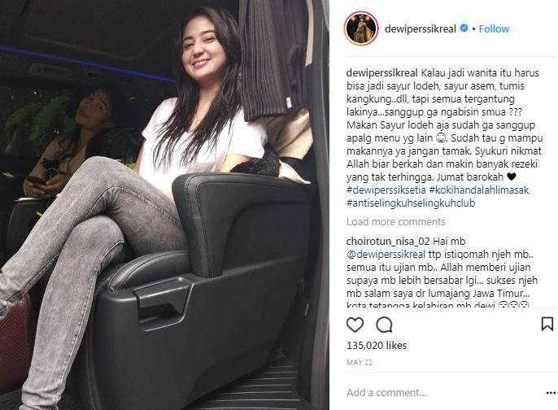This screenshot has width=558, height=410.
Task: Open hashtag #antiselingkuhselingkuhclub
Action: click(x=411, y=203)
